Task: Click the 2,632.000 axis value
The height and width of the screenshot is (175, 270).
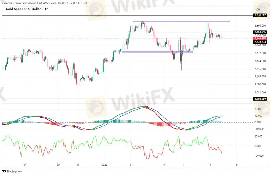Action: click(x=260, y=53)
